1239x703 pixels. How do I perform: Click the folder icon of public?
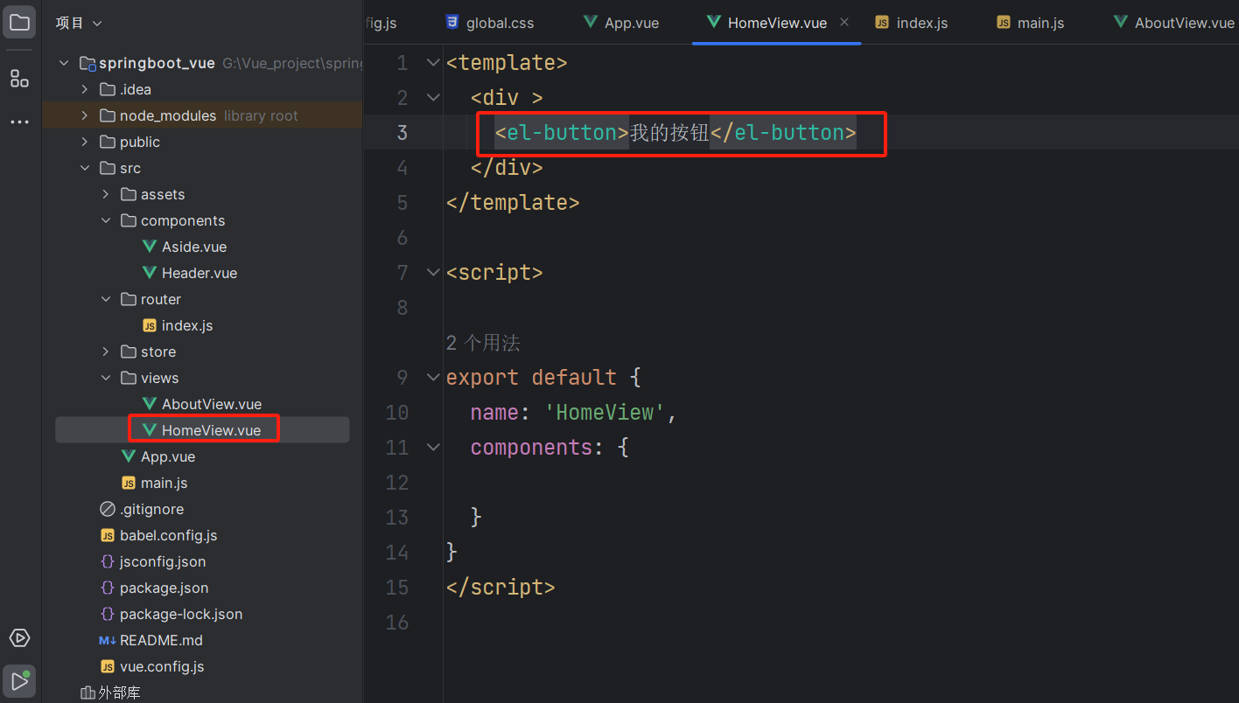click(x=108, y=142)
